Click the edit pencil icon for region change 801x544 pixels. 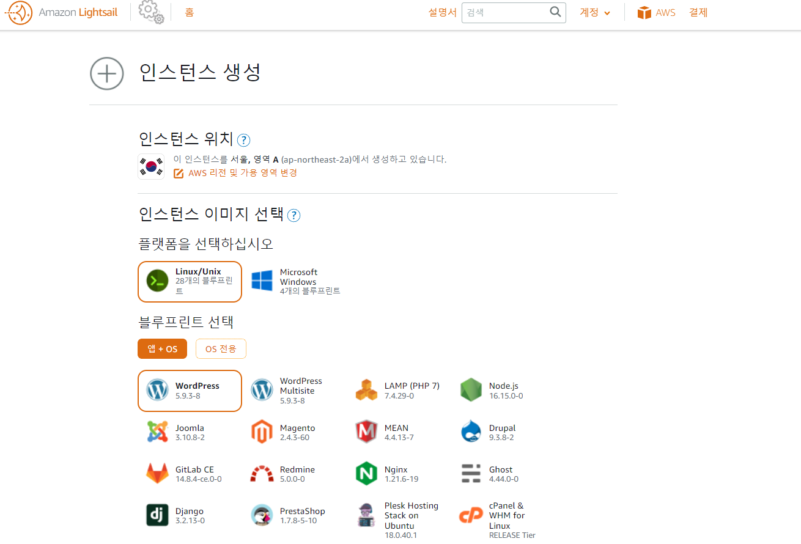[x=179, y=174]
